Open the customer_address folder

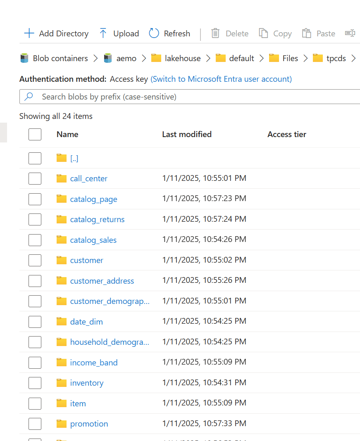pyautogui.click(x=102, y=280)
